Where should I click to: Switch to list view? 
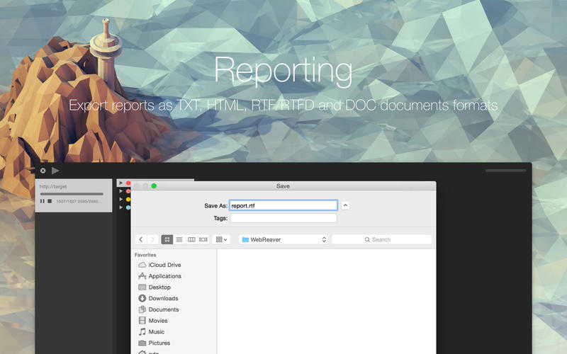(x=179, y=239)
